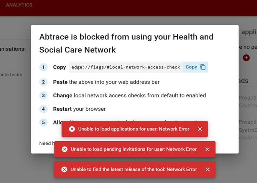This screenshot has height=183, width=257.
Task: Click the step 2 number badge next to Paste
Action: point(44,82)
